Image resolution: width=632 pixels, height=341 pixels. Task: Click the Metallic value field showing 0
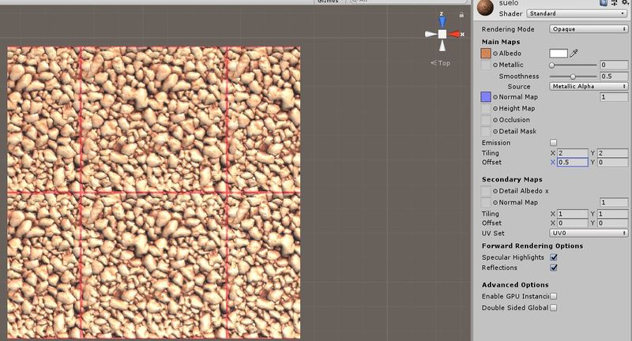click(x=614, y=65)
